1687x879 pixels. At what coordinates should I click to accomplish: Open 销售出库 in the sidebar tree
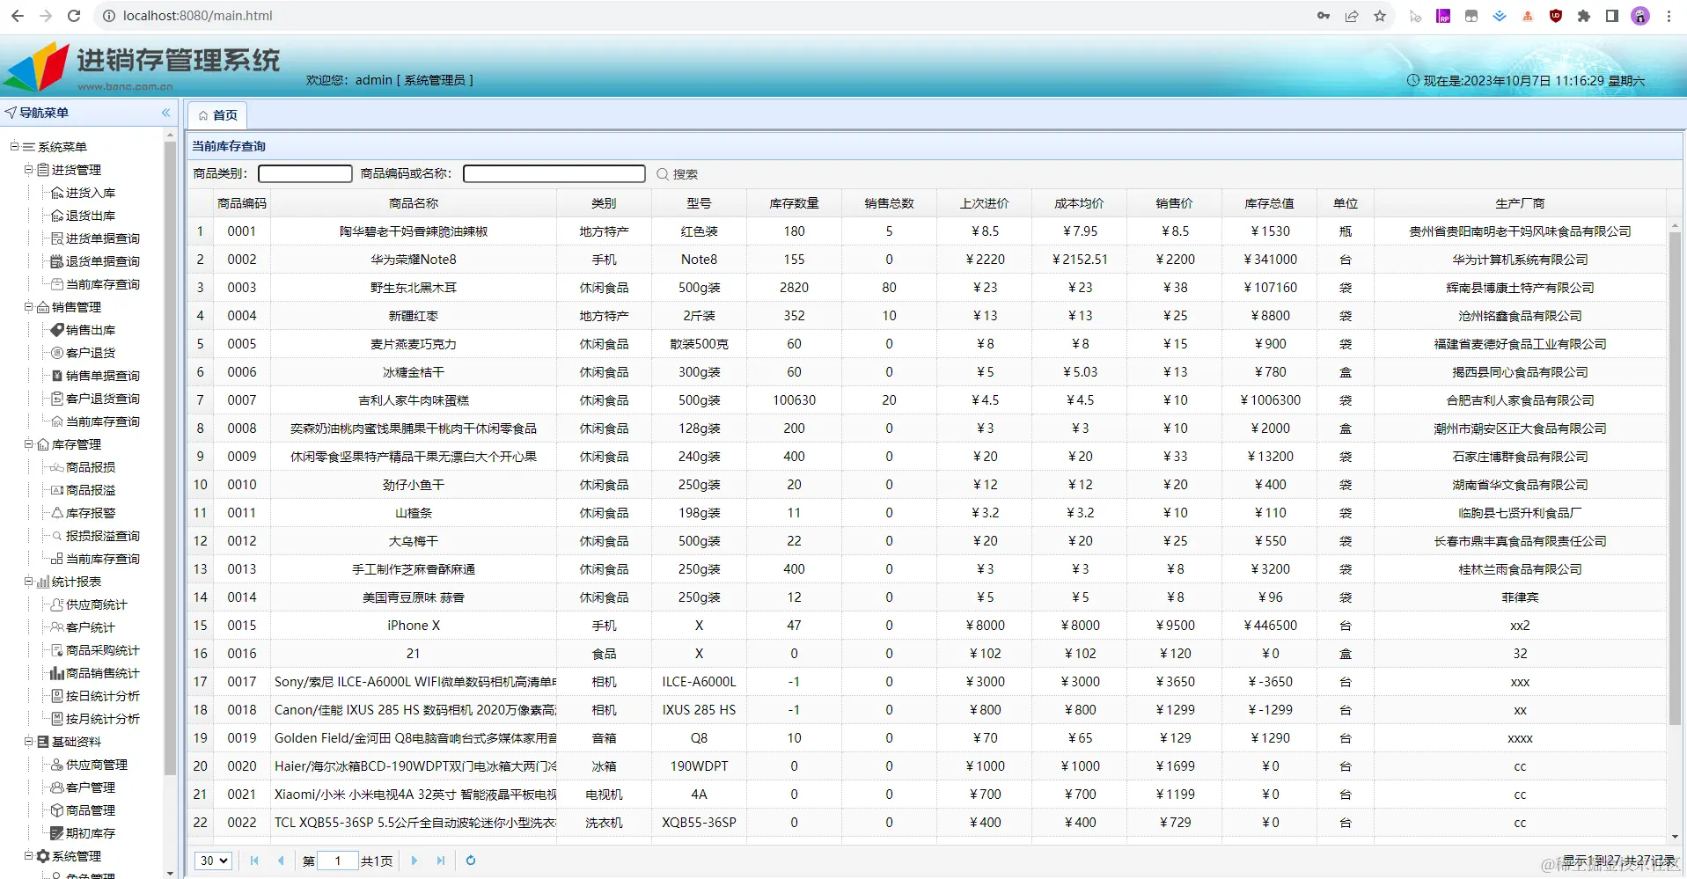tap(90, 330)
